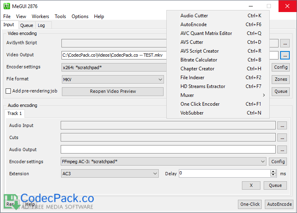Open the Extension AC3 dropdown
The height and width of the screenshot is (213, 297).
[110, 174]
